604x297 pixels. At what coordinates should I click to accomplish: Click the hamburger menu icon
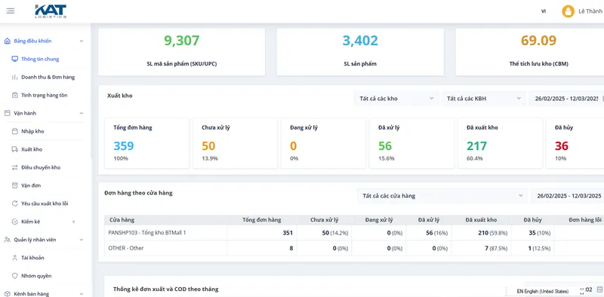11,11
